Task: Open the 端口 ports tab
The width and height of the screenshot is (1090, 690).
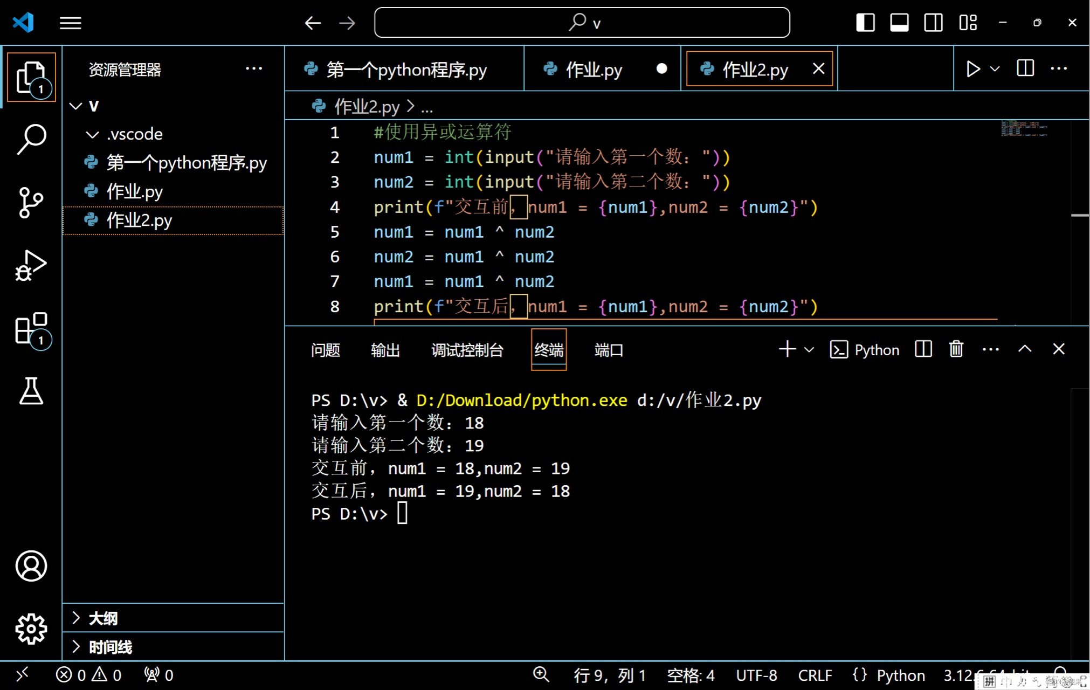Action: tap(609, 350)
